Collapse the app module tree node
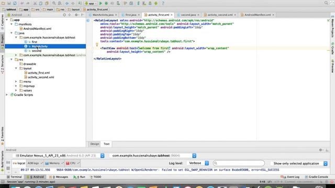The height and width of the screenshot is (188, 335). (x=7, y=20)
